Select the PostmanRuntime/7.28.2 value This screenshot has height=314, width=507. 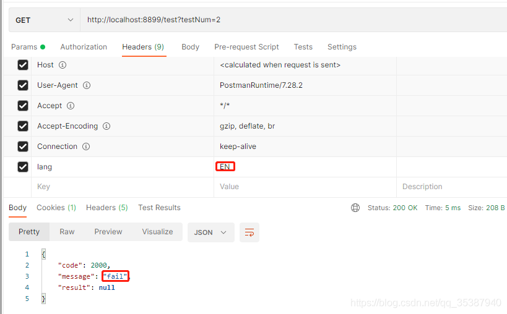coord(261,85)
